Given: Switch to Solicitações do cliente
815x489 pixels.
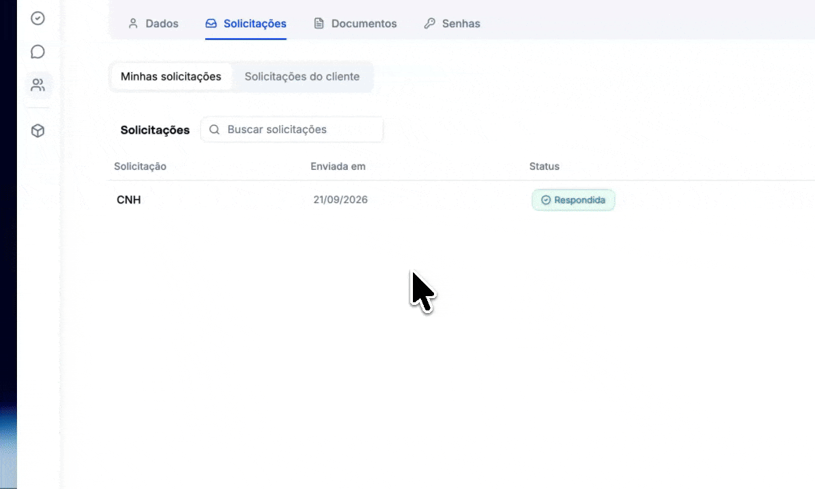Looking at the screenshot, I should [302, 77].
